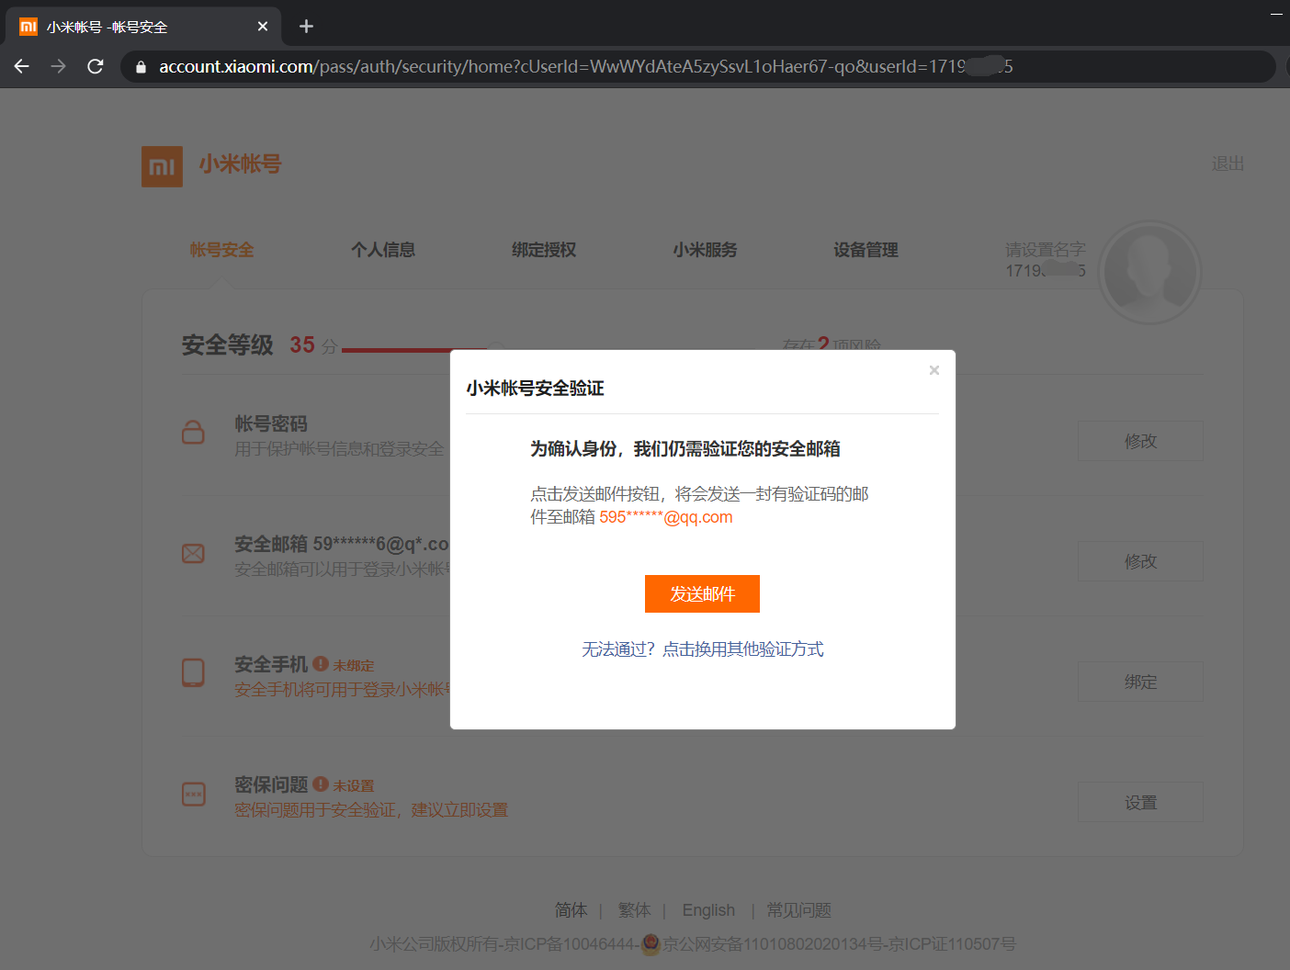Click 京公网安备11010802020134号 footer link
Viewport: 1290px width, 970px height.
coord(775,944)
